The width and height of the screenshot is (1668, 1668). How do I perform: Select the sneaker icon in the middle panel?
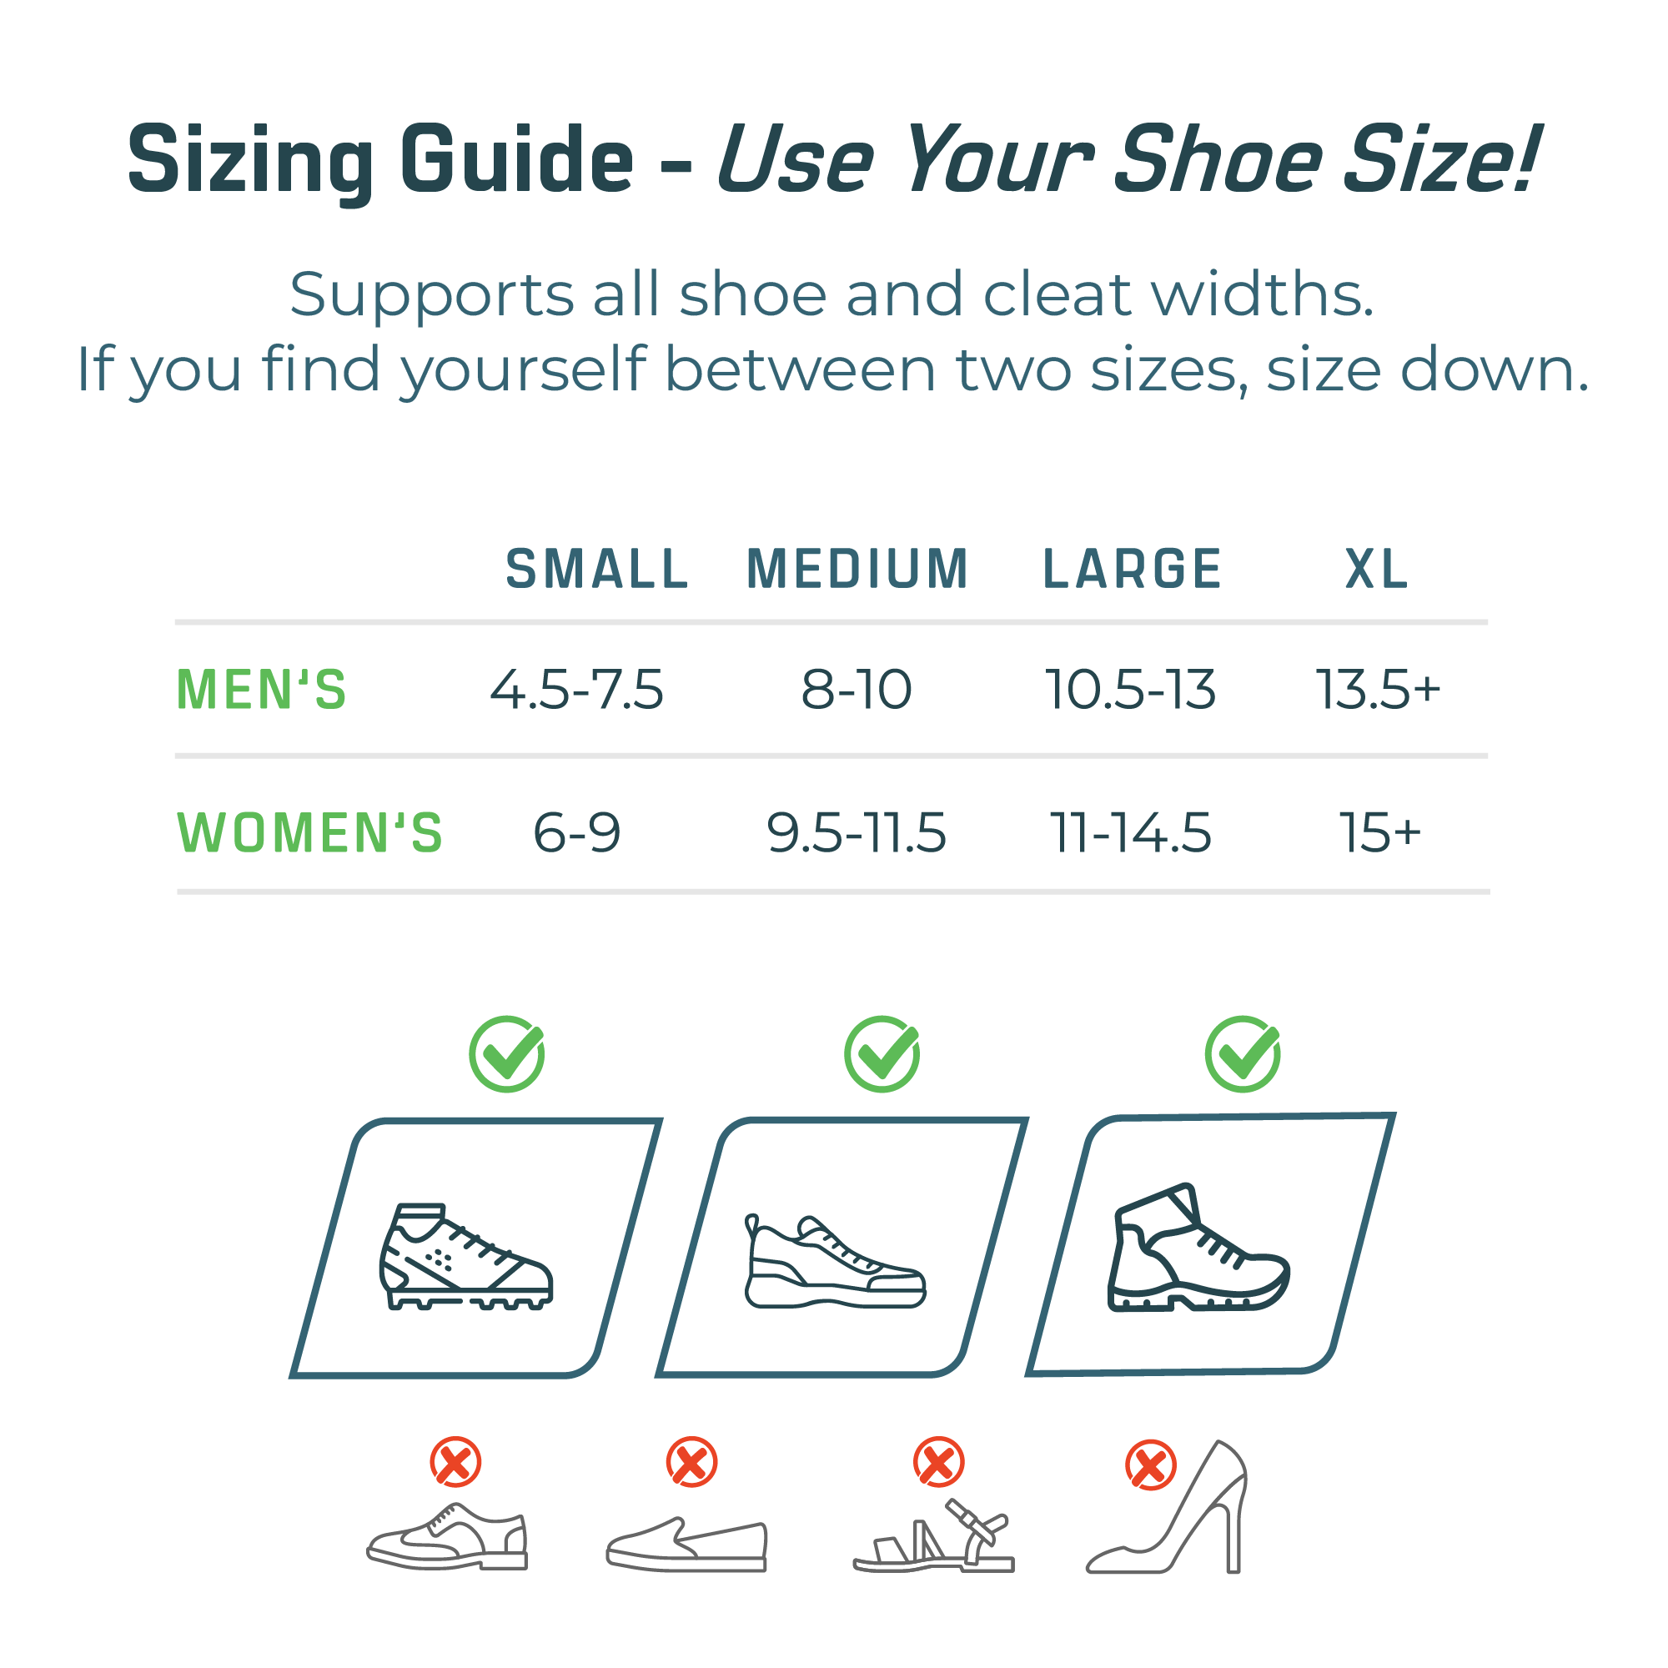click(835, 1261)
